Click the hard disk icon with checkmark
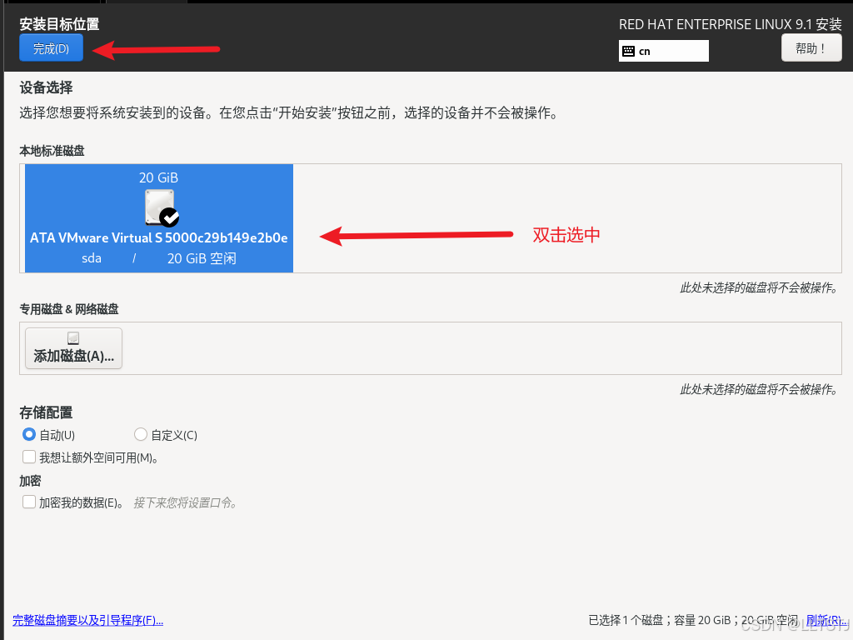Viewport: 853px width, 640px height. click(161, 207)
